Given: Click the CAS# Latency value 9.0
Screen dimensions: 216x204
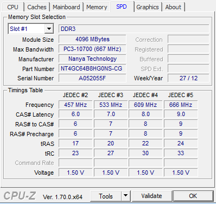Looking at the screenshot, I should (x=181, y=114).
